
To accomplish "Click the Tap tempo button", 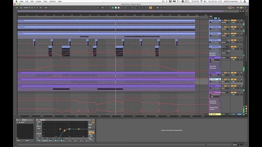I will click(21, 8).
